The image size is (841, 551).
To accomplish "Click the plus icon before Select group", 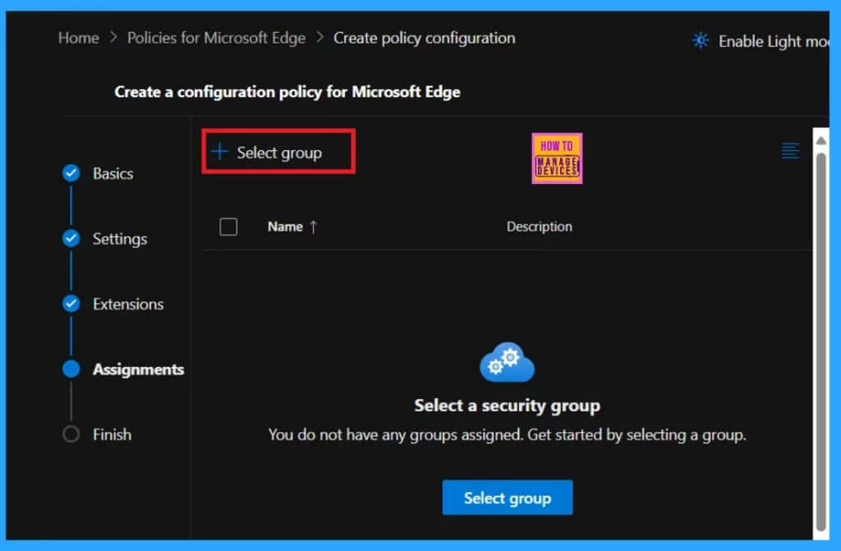I will [219, 152].
